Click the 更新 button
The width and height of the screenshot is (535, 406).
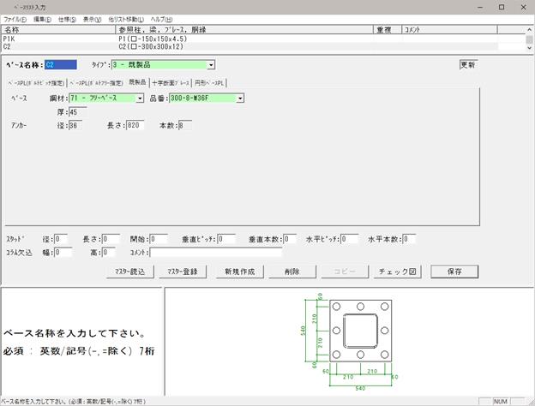468,65
